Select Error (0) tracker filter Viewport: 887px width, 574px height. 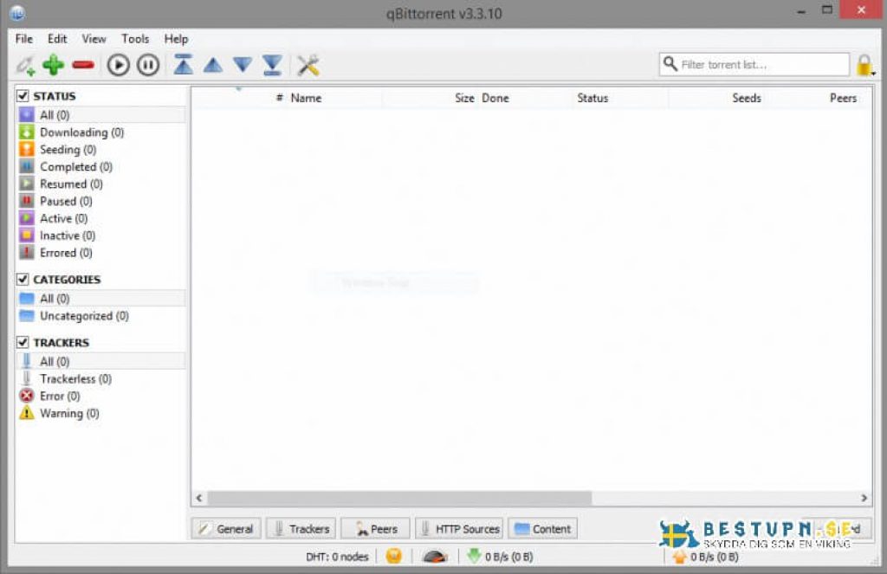[x=100, y=396]
